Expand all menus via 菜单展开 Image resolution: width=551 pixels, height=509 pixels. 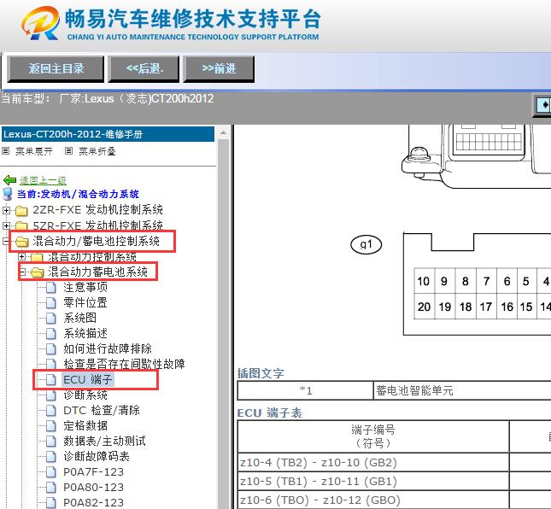click(33, 151)
